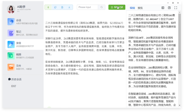Click the search magnifier button
The height and width of the screenshot is (112, 184).
[x=102, y=7]
